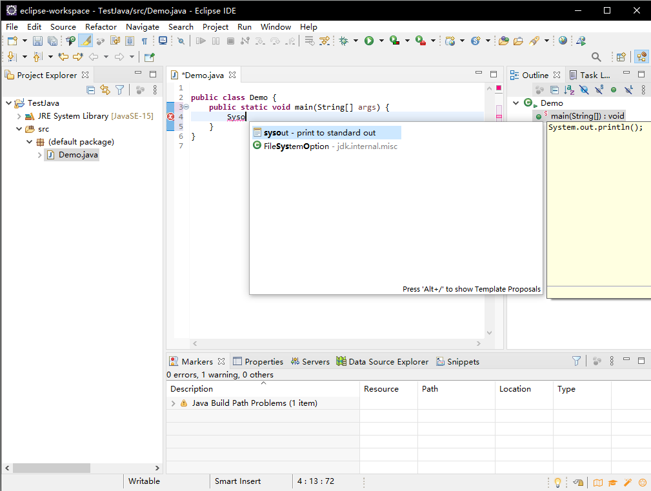This screenshot has width=651, height=491.
Task: Collapse the TestJava project node
Action: [9, 103]
